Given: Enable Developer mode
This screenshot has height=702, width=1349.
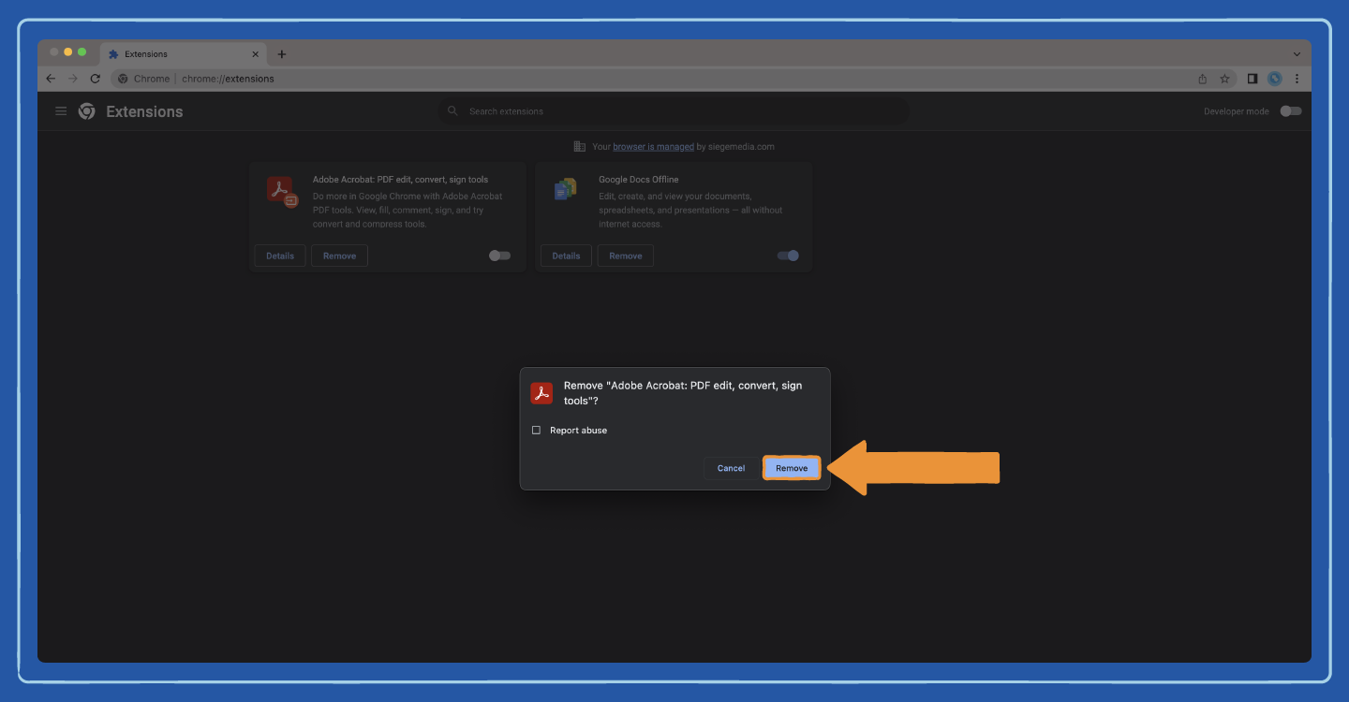Looking at the screenshot, I should (x=1290, y=110).
